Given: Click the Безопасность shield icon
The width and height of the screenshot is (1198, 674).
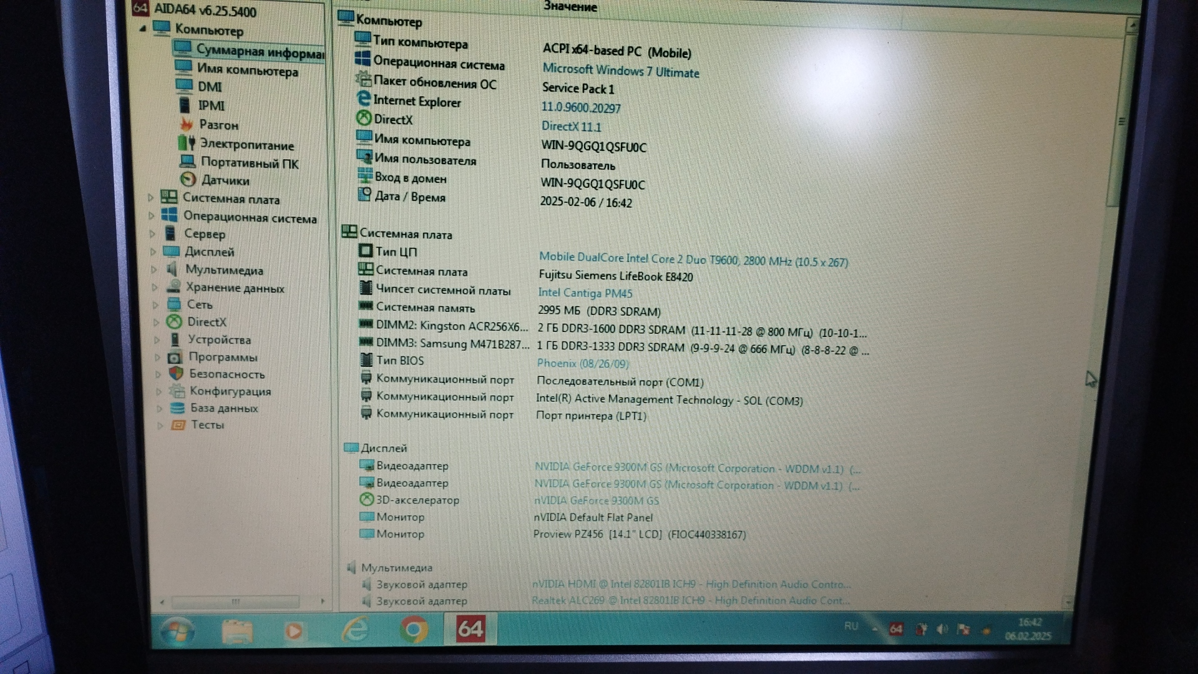Looking at the screenshot, I should 176,373.
